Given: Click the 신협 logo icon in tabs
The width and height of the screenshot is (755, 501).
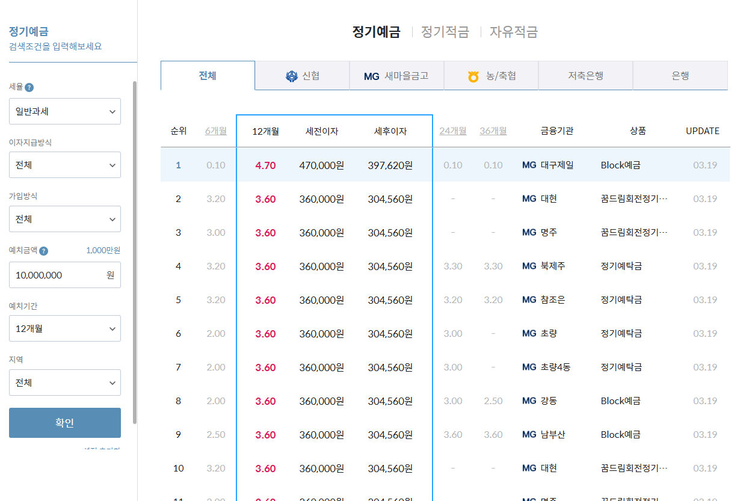Looking at the screenshot, I should (292, 76).
